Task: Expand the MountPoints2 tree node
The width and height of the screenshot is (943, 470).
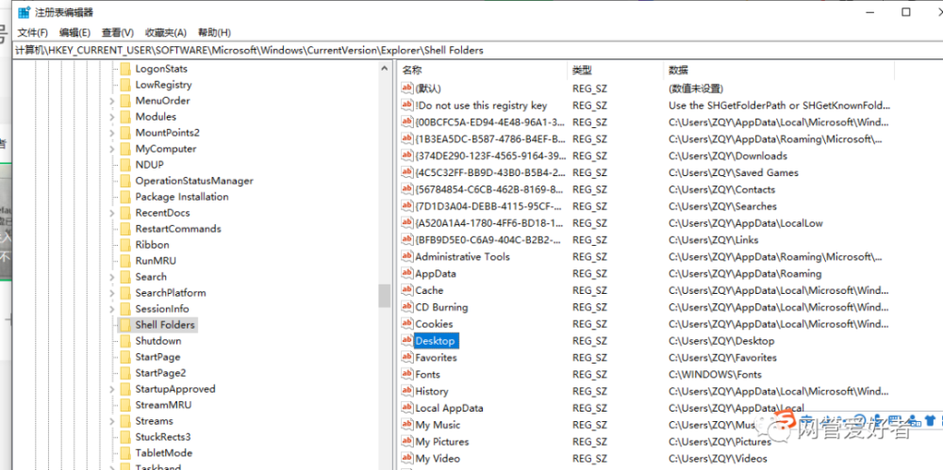Action: [x=112, y=133]
